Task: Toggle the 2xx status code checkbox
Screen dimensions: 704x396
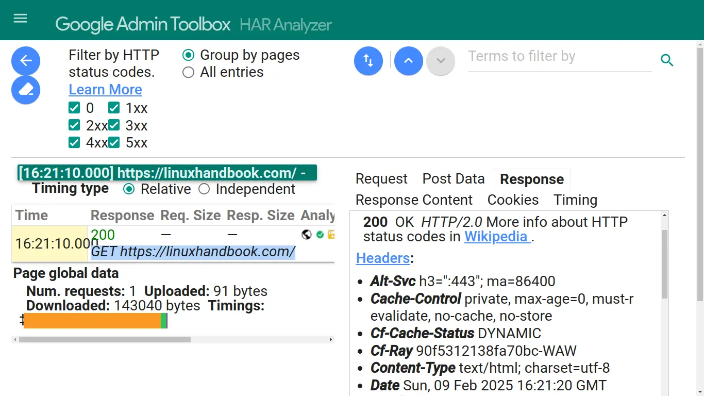Action: 74,125
